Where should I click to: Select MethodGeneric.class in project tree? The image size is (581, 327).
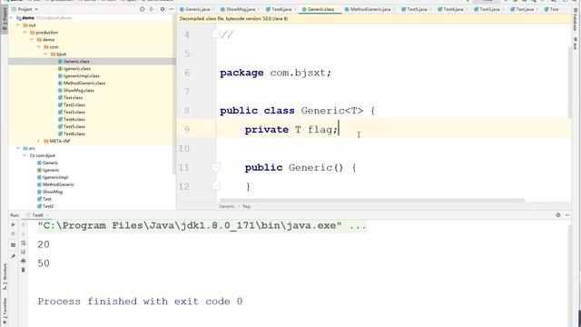(x=84, y=83)
